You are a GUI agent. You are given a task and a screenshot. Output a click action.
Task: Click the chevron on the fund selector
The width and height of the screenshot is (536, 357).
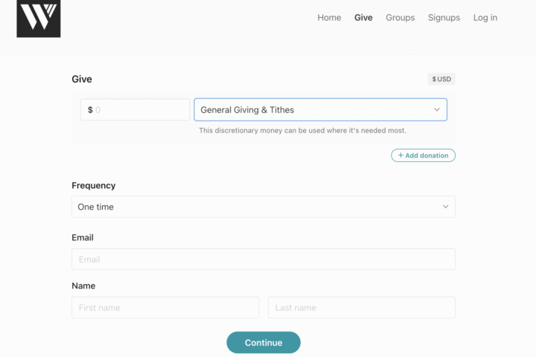(437, 110)
